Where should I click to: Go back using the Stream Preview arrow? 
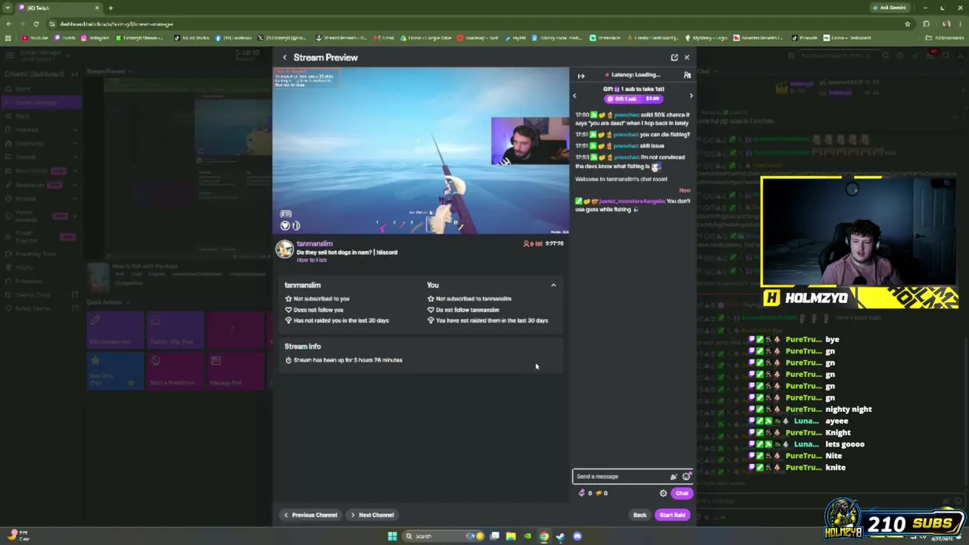[x=285, y=58]
